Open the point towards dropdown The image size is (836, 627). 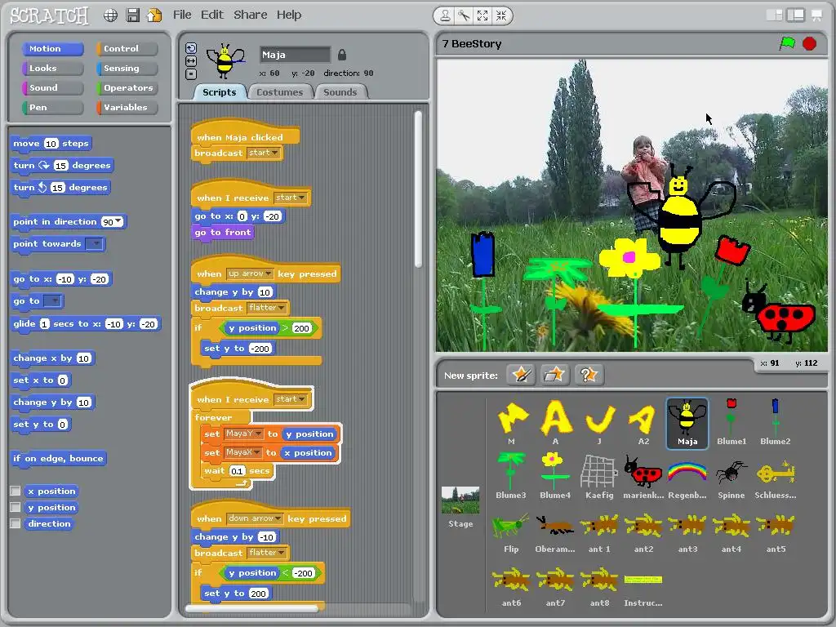[x=95, y=243]
